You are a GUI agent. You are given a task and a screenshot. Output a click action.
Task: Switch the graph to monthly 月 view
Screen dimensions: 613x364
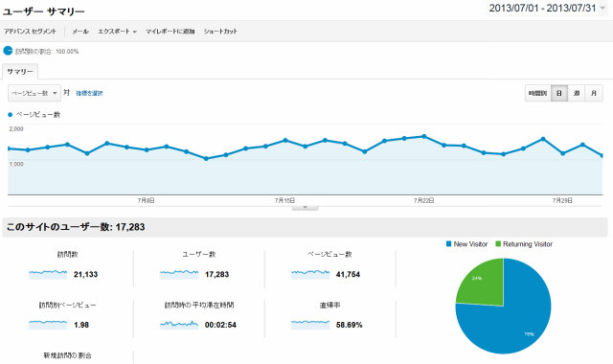pos(594,94)
